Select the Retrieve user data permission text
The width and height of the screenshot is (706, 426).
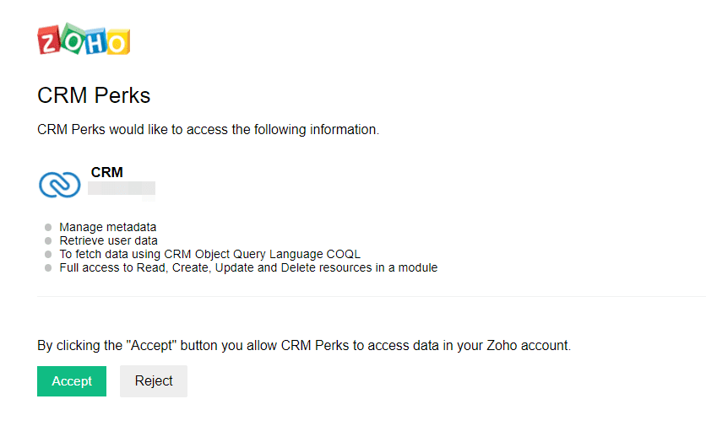(108, 241)
